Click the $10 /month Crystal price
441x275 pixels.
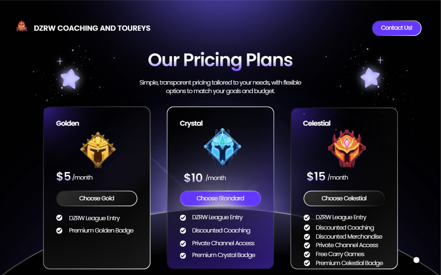(x=205, y=178)
